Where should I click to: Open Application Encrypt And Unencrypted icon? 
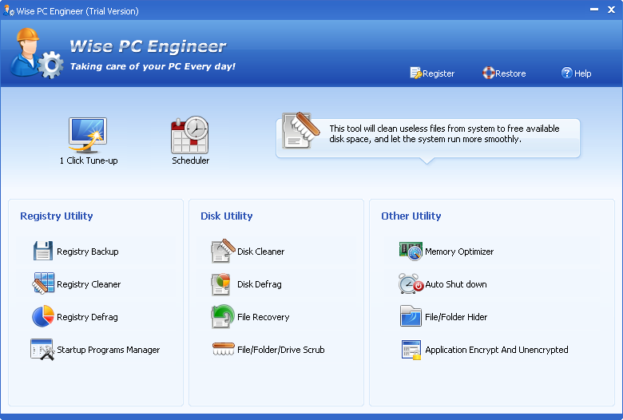click(x=411, y=350)
